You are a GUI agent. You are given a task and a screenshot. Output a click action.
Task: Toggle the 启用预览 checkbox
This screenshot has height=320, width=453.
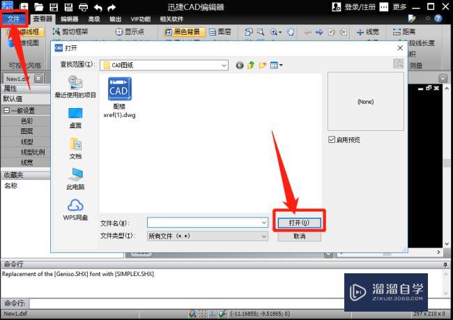[x=332, y=140]
